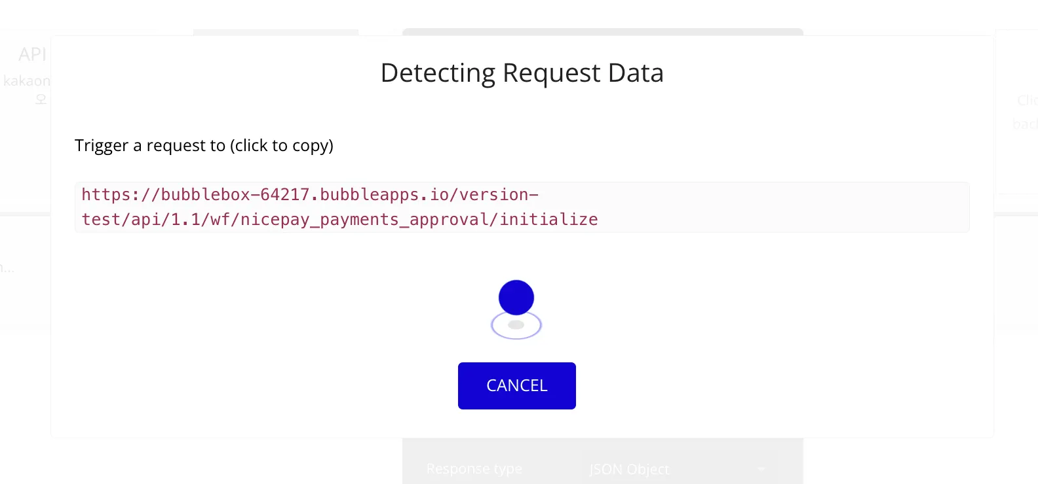The image size is (1038, 484).
Task: Click the faded text at the right edge
Action: 1027,101
